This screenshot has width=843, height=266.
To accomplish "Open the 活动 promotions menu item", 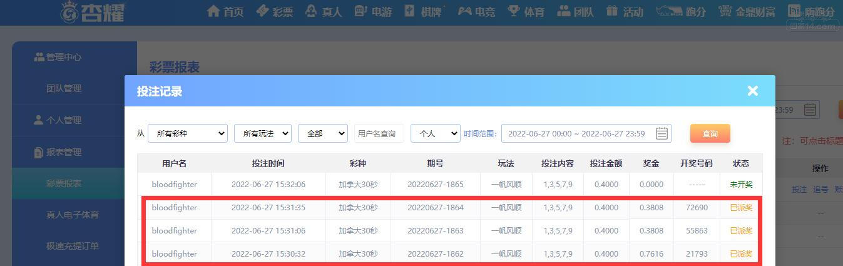I will point(624,11).
